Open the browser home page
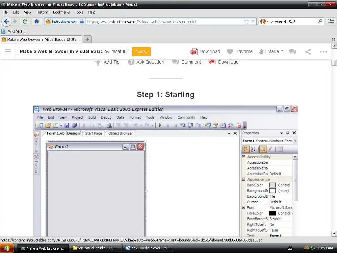The width and height of the screenshot is (337, 253). pos(37,21)
